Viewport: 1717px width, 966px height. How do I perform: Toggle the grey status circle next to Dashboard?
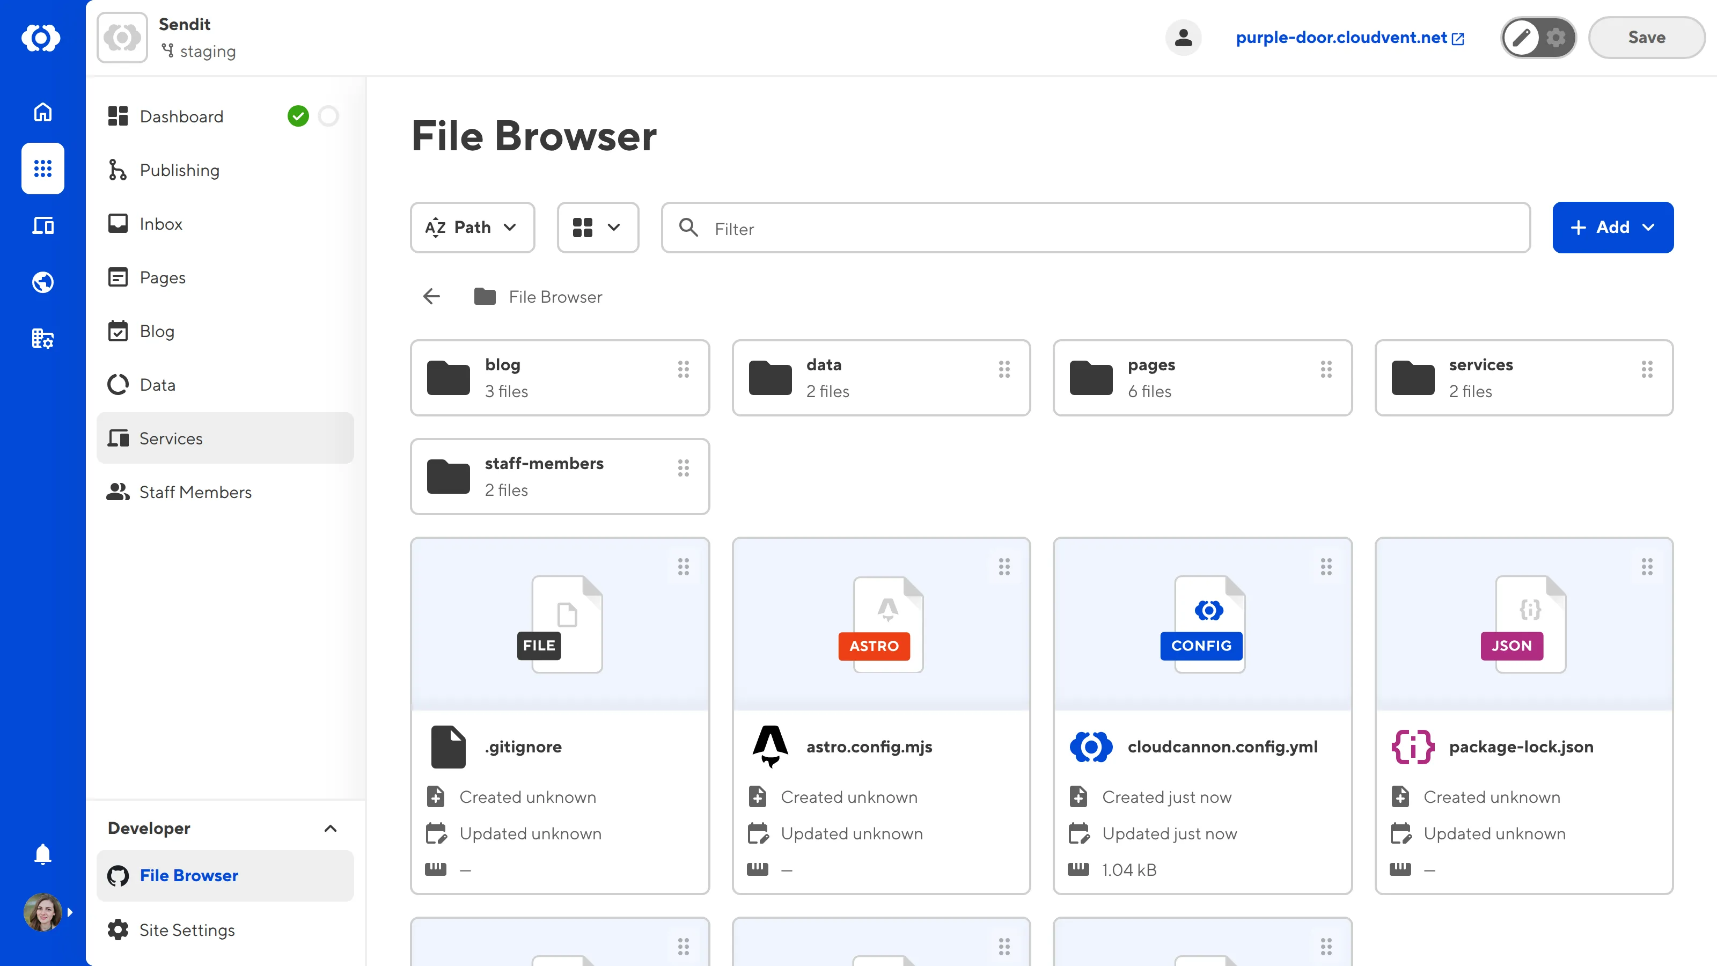coord(328,115)
